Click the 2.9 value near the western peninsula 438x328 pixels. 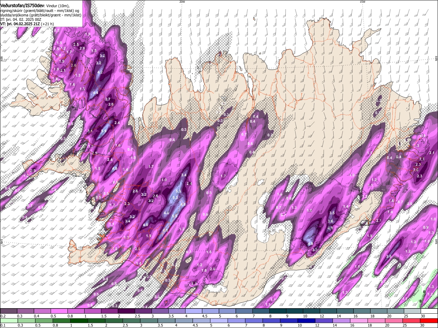[x=33, y=170]
